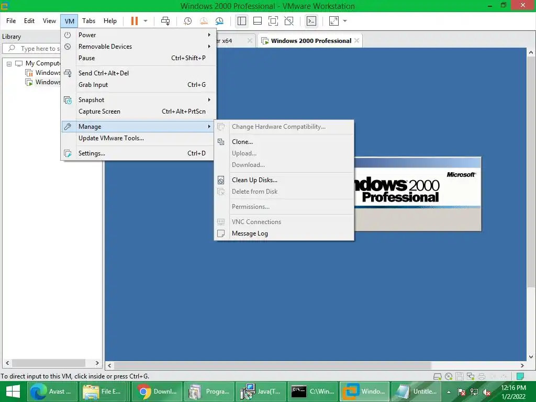
Task: Click the Pause VM toolbar icon
Action: (x=135, y=21)
